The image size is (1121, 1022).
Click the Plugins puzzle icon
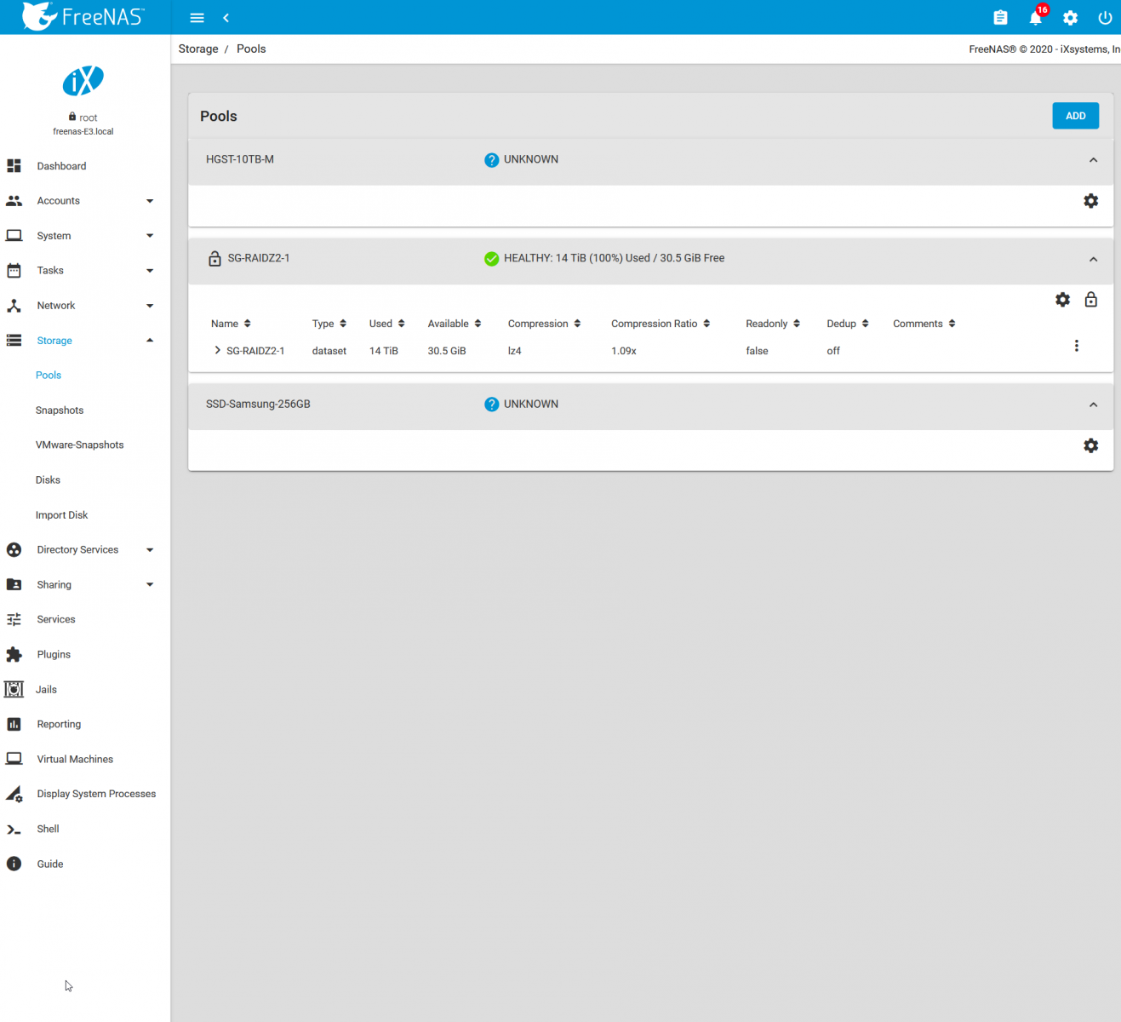tap(14, 654)
